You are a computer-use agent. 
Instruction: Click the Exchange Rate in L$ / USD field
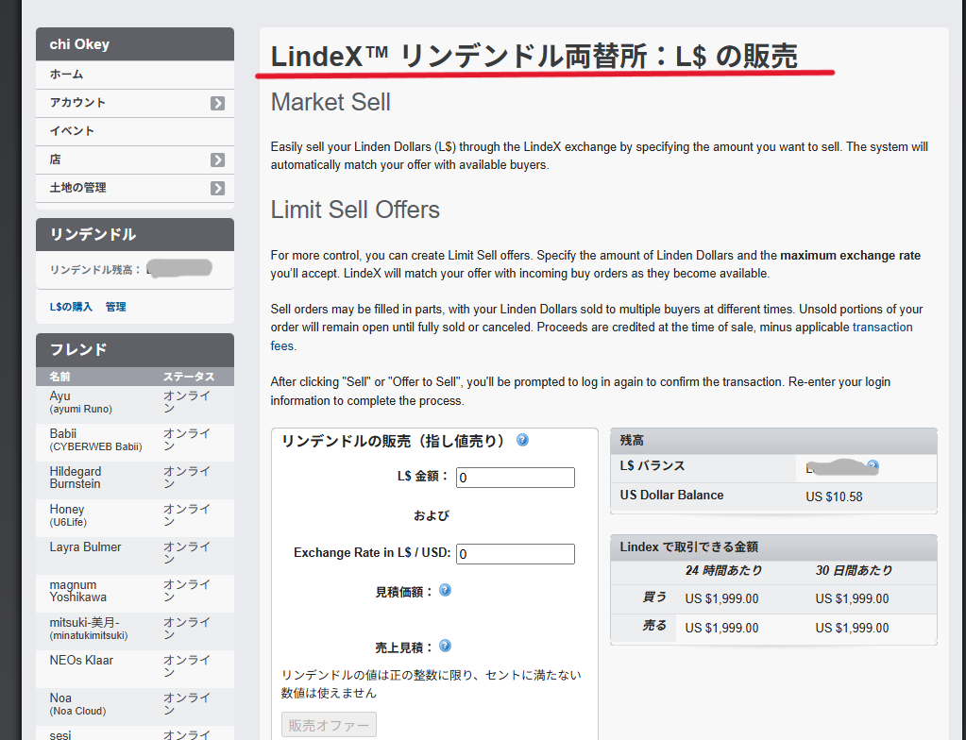coord(515,554)
